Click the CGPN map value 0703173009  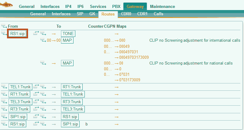[x=130, y=80]
